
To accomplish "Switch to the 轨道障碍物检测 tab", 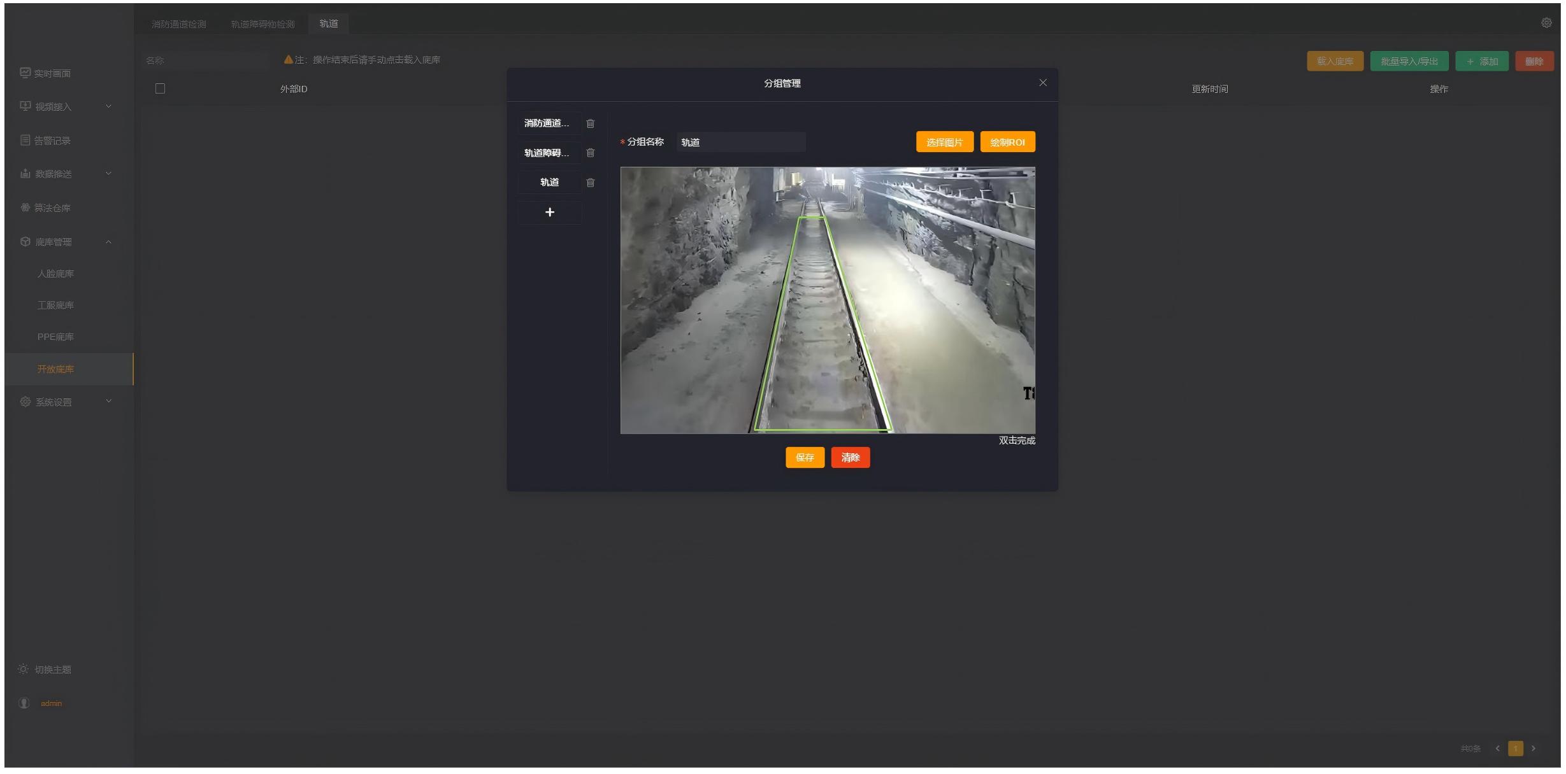I will click(x=263, y=24).
